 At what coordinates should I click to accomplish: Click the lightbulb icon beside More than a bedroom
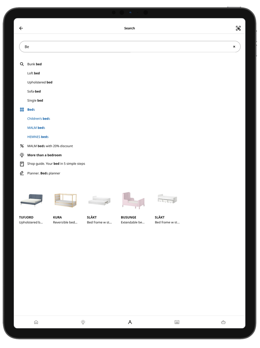[x=22, y=155]
